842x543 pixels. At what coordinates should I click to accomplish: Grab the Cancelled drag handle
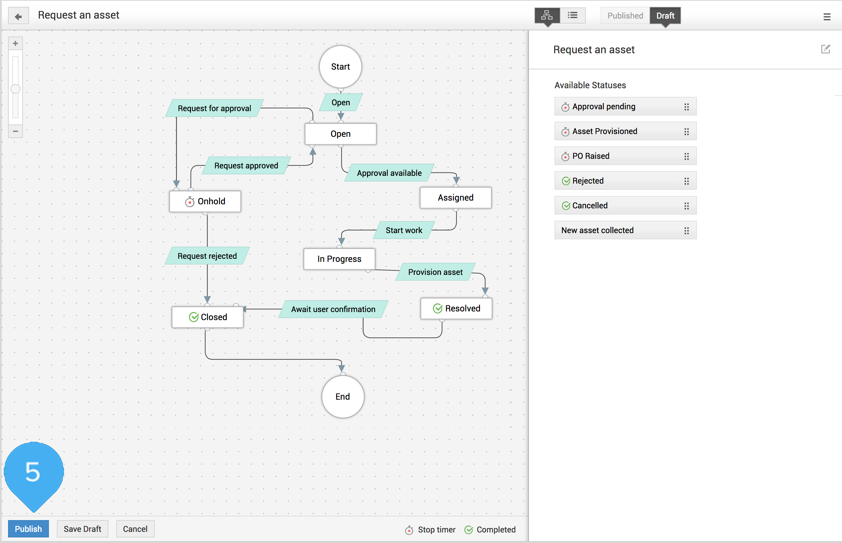[686, 206]
